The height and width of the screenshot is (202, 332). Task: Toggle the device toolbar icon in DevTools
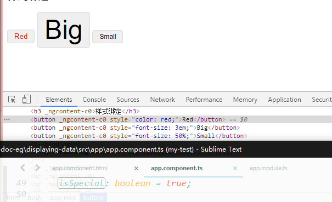26,99
